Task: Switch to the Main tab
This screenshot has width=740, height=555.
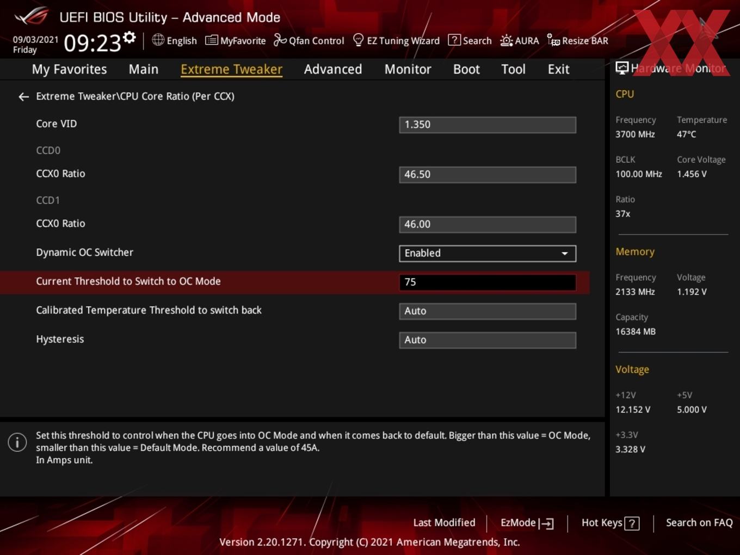Action: 144,69
